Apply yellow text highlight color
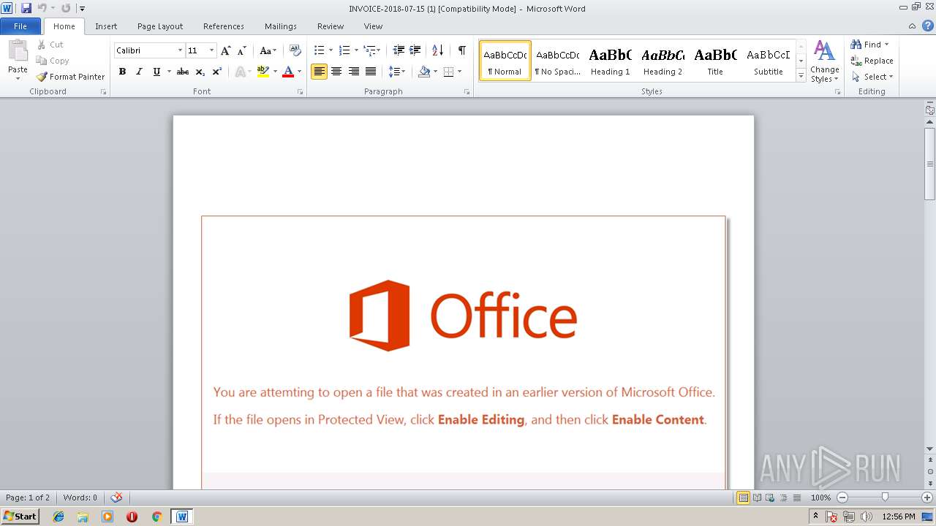Image resolution: width=936 pixels, height=526 pixels. click(263, 72)
